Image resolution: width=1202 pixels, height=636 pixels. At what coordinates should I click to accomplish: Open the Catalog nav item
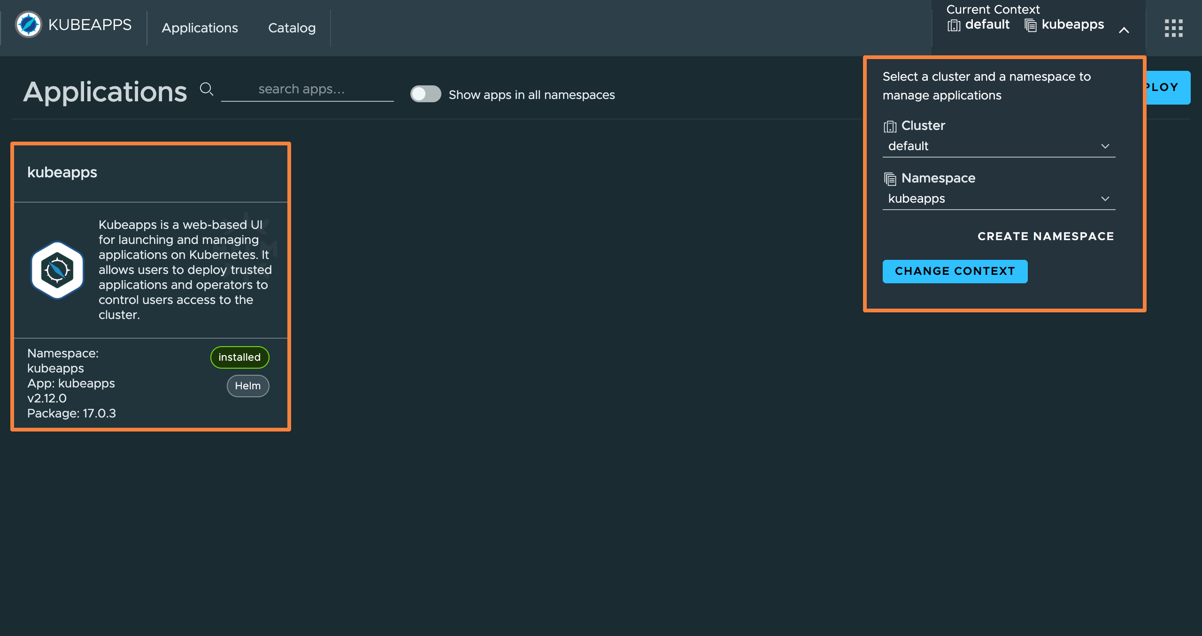pyautogui.click(x=292, y=28)
